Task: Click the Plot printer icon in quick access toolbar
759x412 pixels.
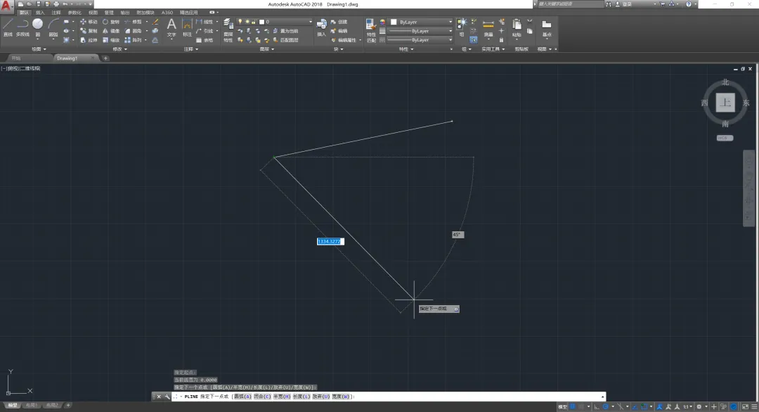Action: point(56,4)
